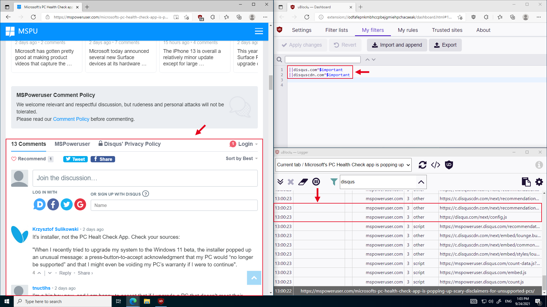Open the logger's code view
The width and height of the screenshot is (547, 307).
click(x=435, y=165)
